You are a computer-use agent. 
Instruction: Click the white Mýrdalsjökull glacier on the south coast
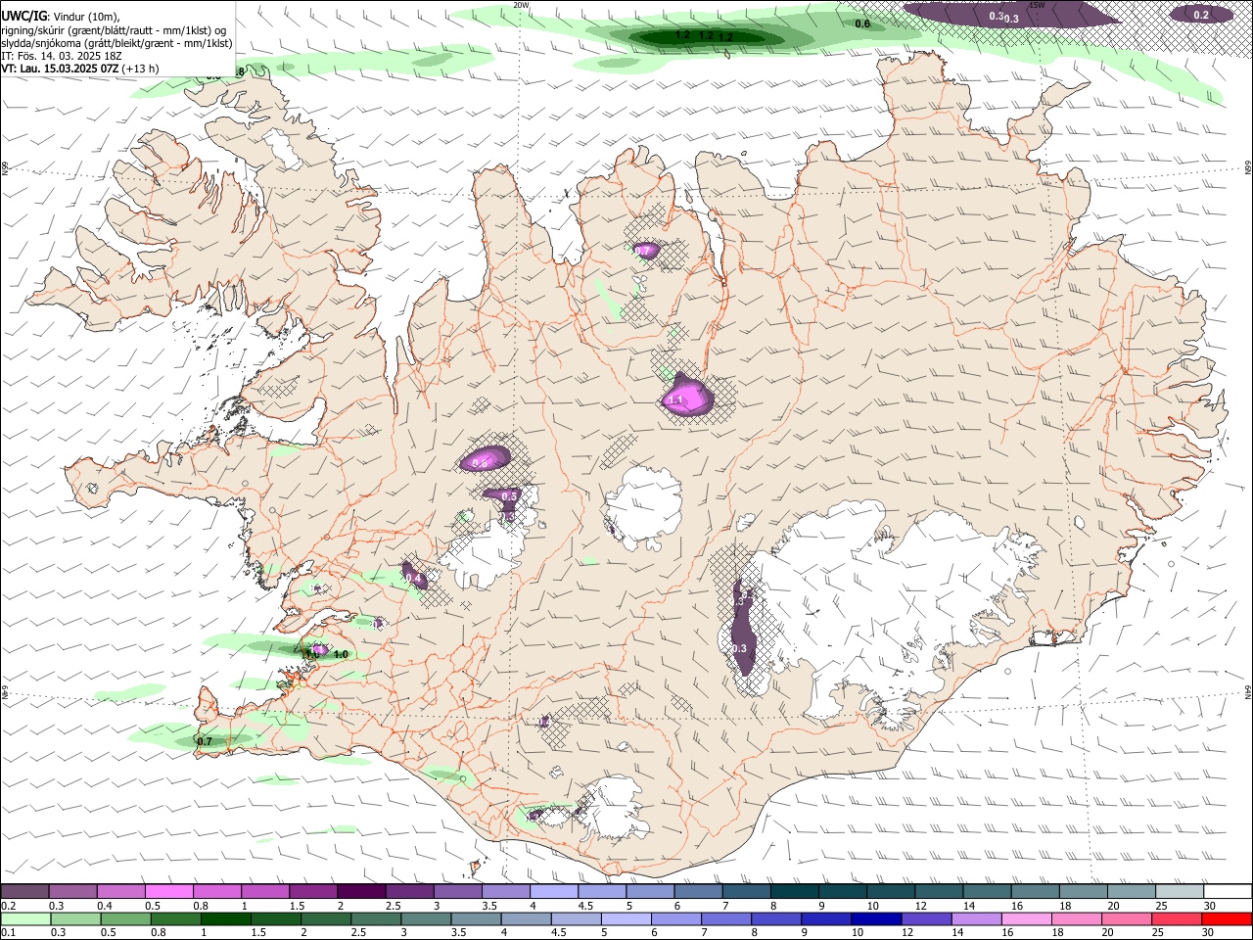coord(612,810)
